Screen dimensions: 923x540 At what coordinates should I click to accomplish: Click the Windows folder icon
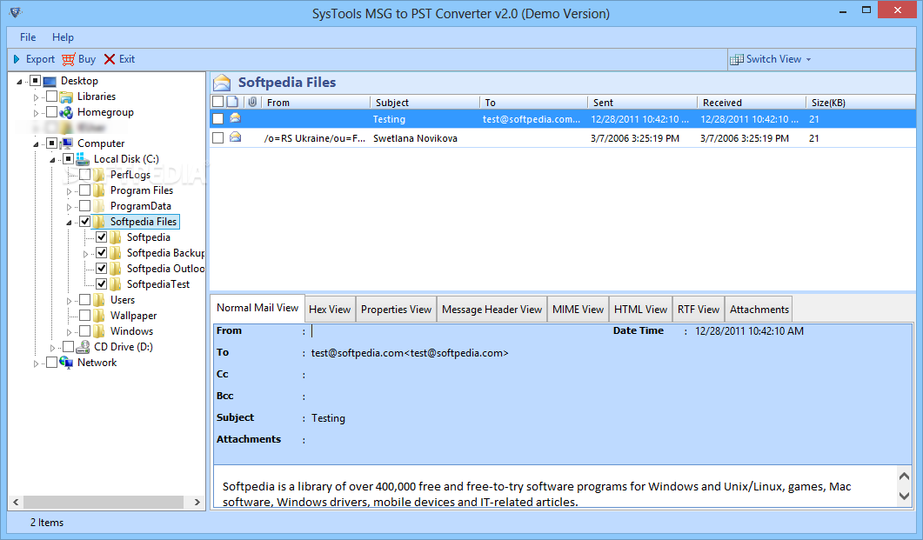coord(99,331)
